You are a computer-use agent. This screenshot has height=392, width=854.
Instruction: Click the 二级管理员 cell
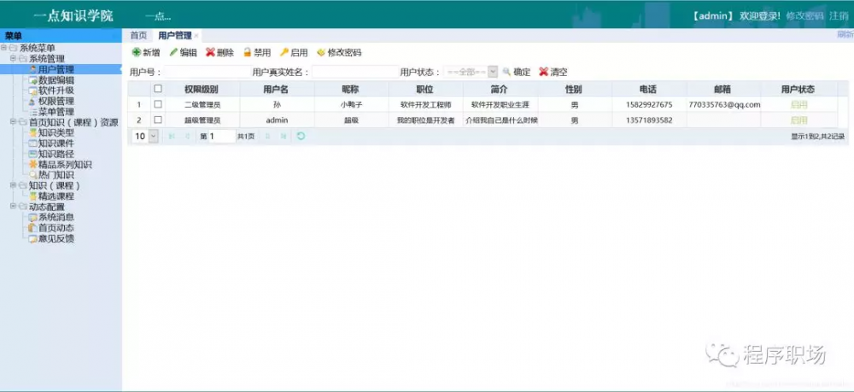[202, 104]
